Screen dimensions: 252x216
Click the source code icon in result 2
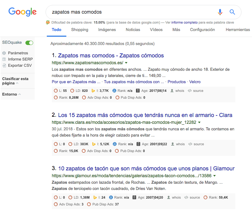[x=190, y=144]
